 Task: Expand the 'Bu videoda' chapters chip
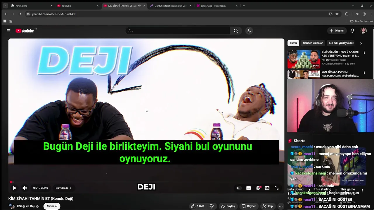[x=63, y=188]
